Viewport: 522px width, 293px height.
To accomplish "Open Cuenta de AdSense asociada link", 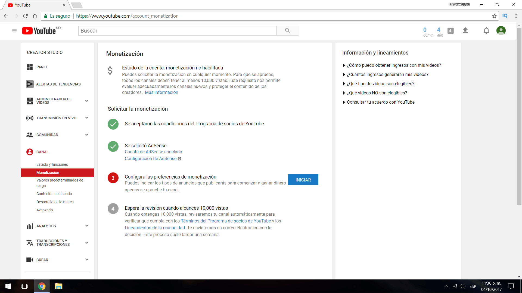I will [x=153, y=152].
